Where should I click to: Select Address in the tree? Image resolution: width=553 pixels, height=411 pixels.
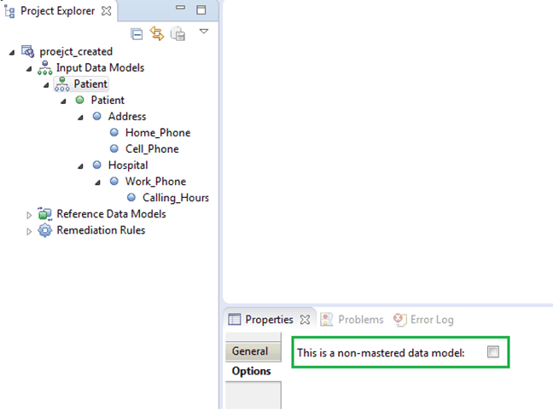pyautogui.click(x=127, y=116)
